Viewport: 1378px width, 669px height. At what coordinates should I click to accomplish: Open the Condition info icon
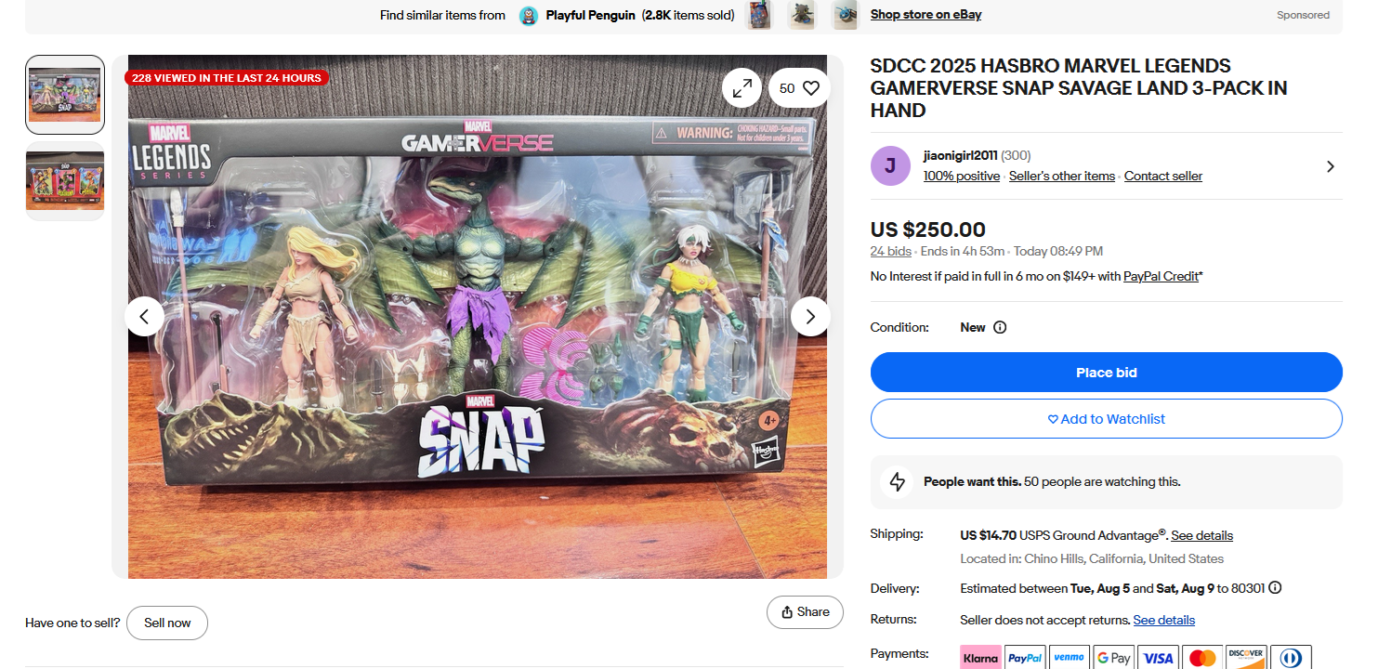(1000, 327)
